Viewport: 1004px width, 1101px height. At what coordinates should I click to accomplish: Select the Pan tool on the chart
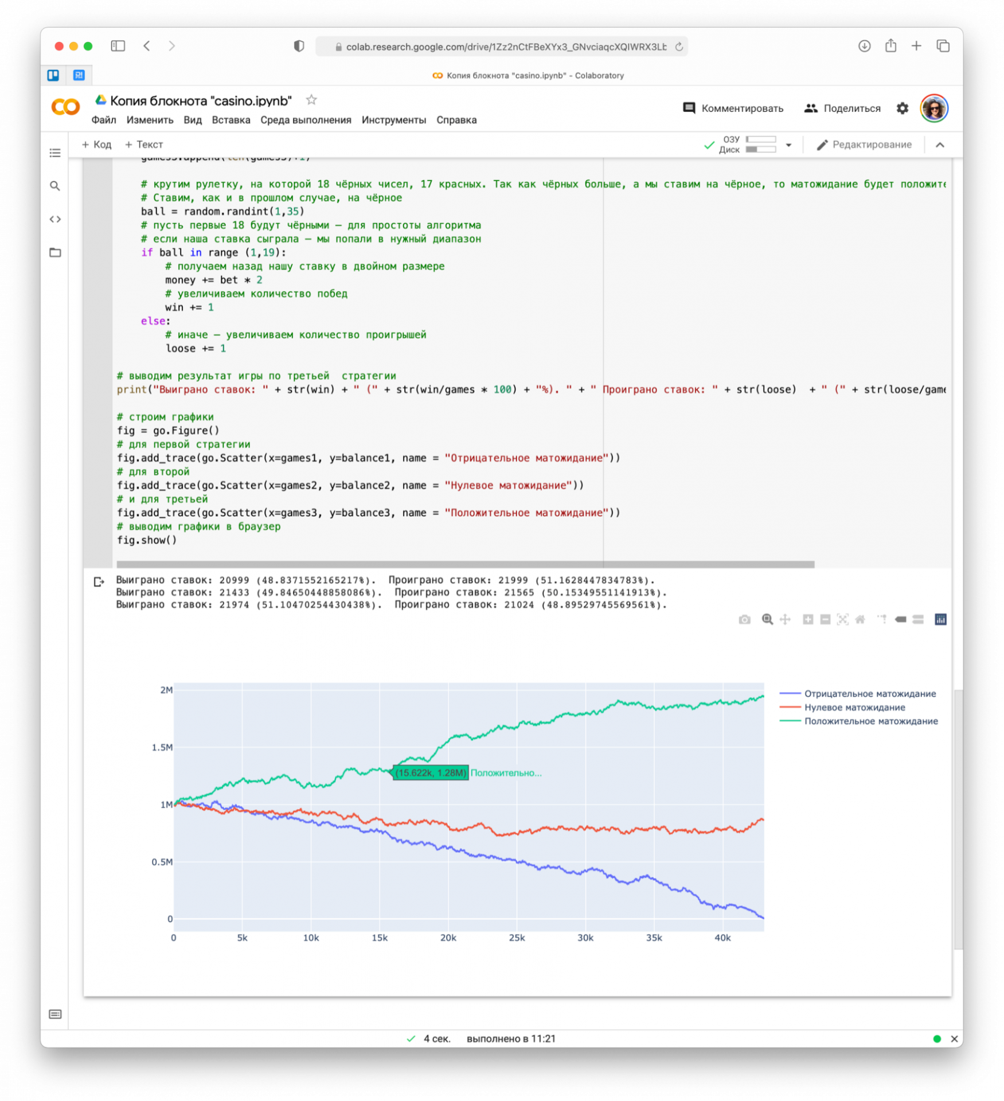(x=785, y=619)
